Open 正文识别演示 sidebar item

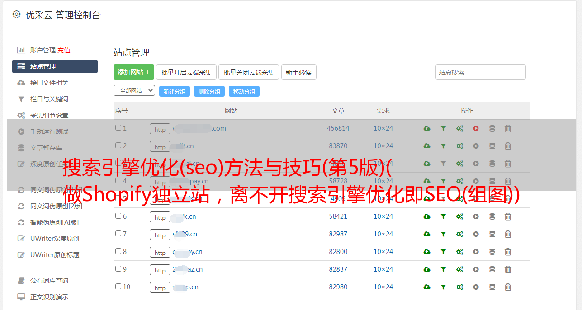pyautogui.click(x=49, y=297)
